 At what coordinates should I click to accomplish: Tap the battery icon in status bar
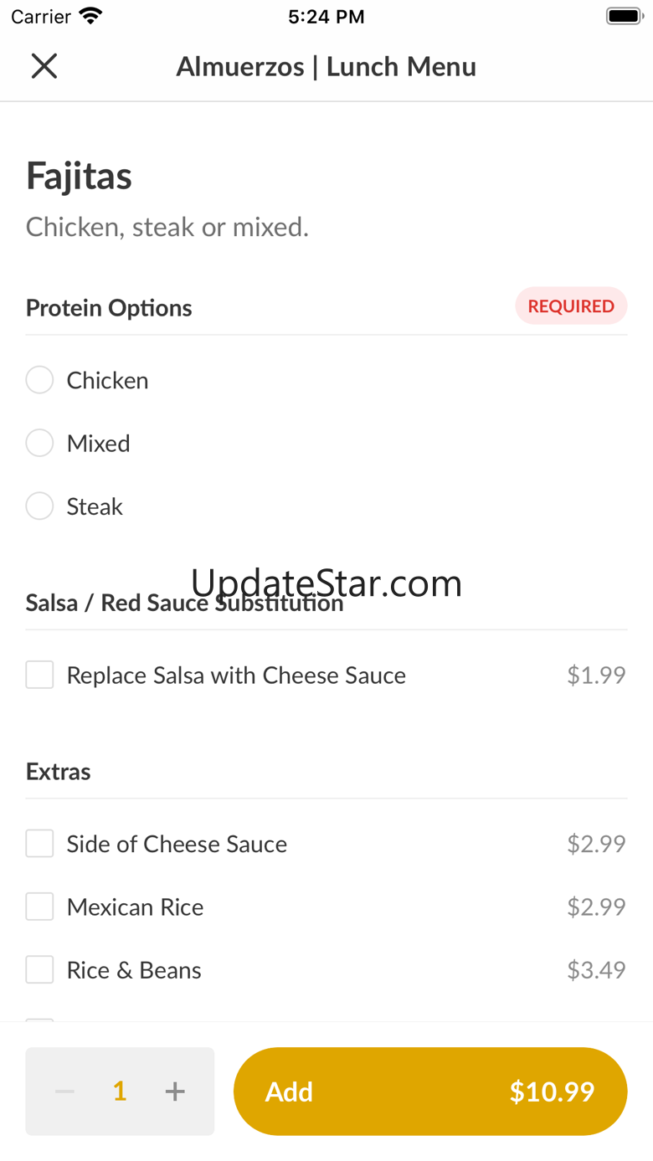[624, 16]
